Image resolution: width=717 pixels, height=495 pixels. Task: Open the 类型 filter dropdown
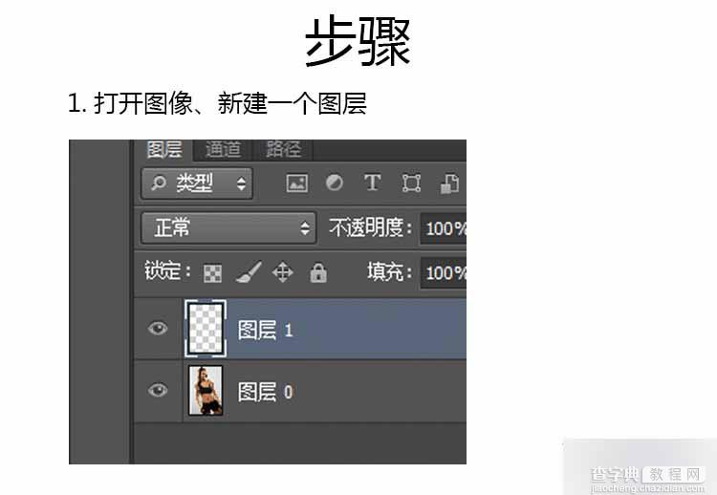pos(197,183)
